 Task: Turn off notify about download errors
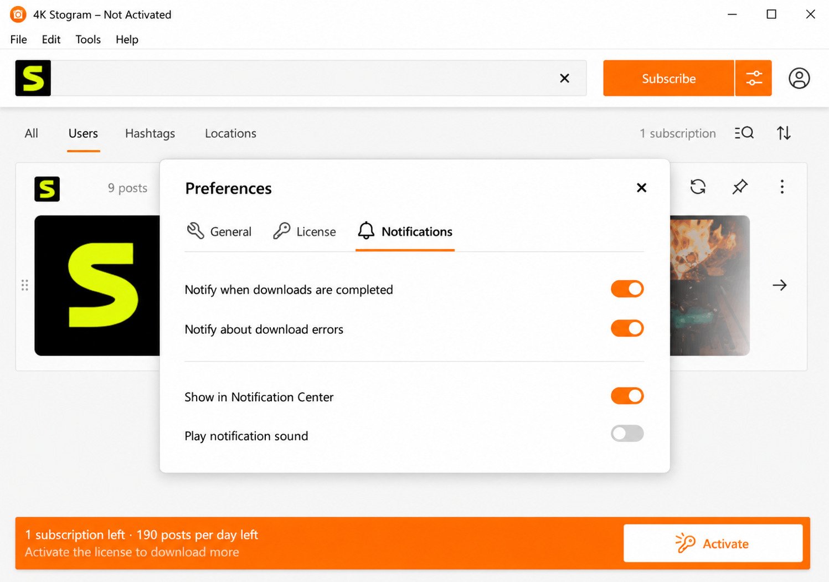point(627,328)
